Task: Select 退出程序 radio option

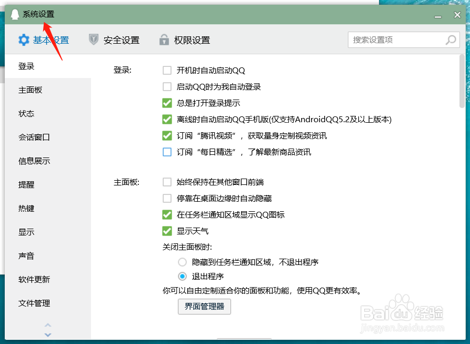Action: (x=182, y=276)
